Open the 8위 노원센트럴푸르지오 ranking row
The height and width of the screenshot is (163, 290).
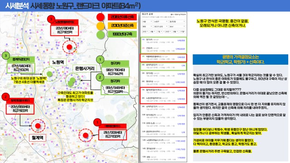point(164,100)
